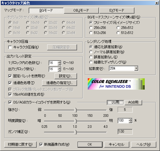The width and height of the screenshot is (160, 151).
Task: Toggle 透過色処理 checkbox
Action: tap(10, 83)
